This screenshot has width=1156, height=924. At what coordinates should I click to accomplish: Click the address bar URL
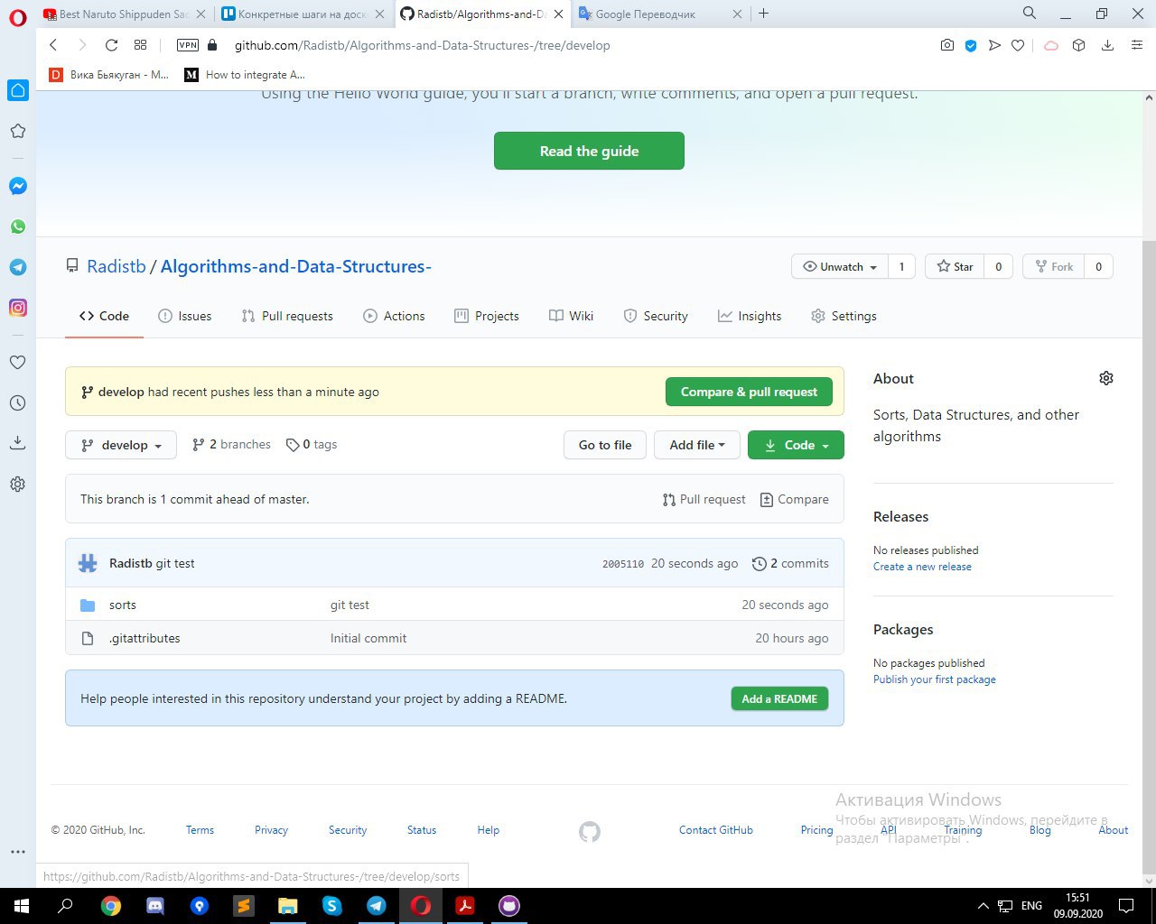coord(422,45)
